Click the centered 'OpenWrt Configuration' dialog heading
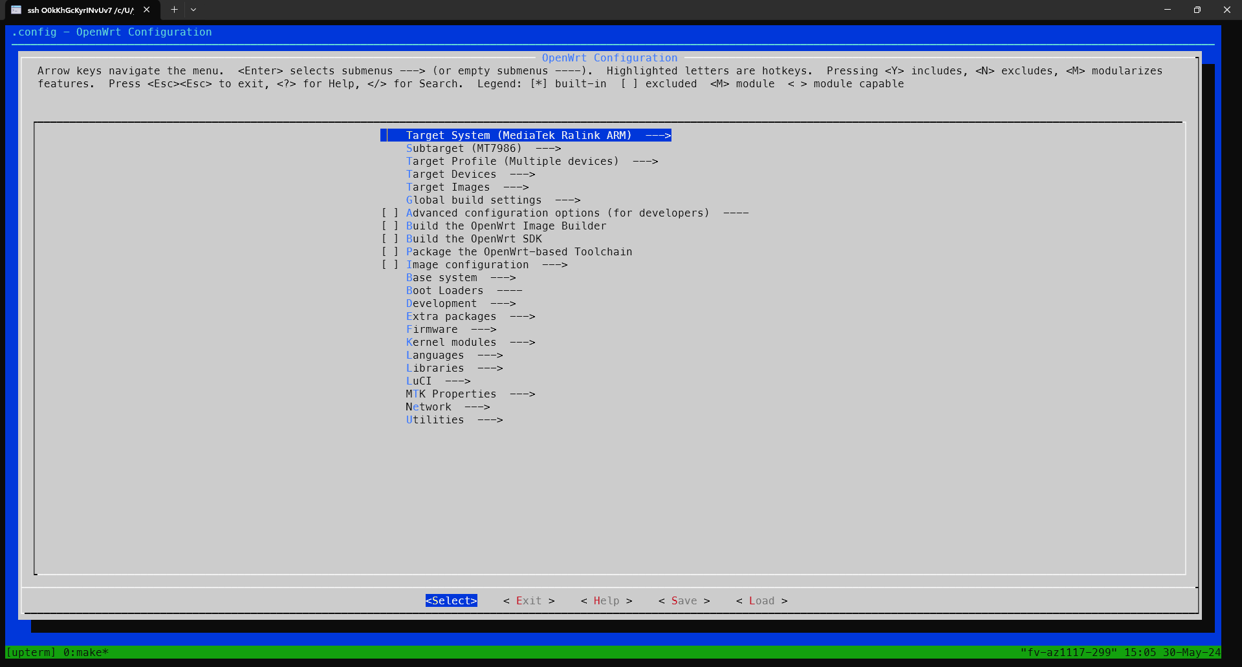1242x667 pixels. coord(609,58)
